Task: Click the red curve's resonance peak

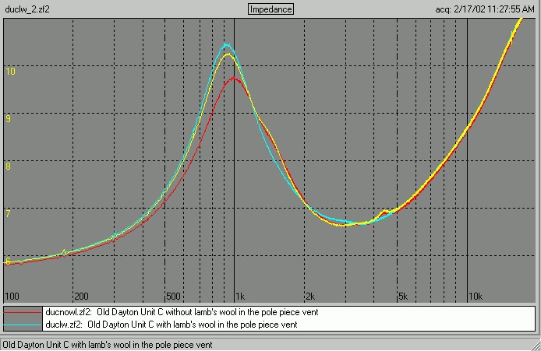Action: point(234,78)
